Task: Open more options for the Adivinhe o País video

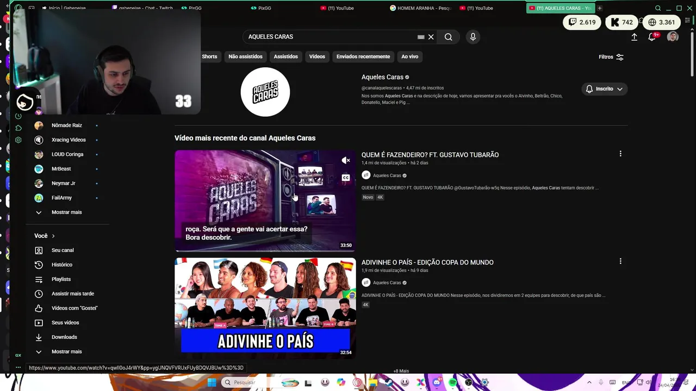Action: click(x=620, y=261)
